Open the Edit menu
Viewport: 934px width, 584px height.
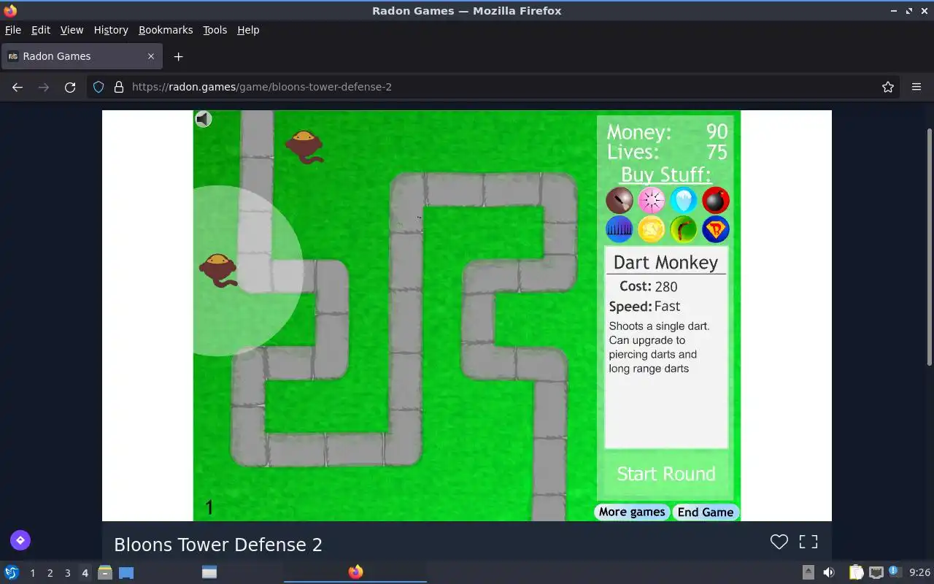[x=41, y=30]
